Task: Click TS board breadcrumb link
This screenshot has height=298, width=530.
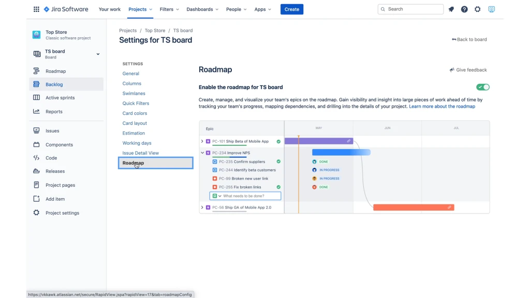Action: coord(183,31)
